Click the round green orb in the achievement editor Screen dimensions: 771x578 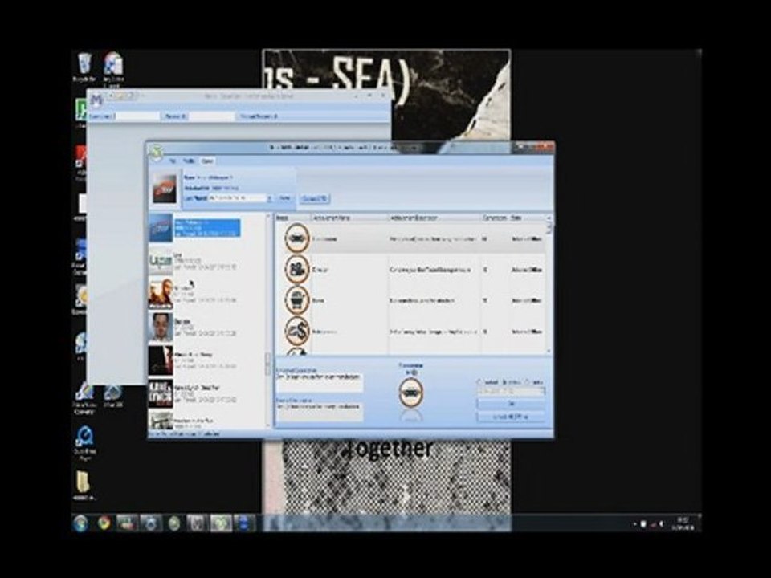pos(156,153)
